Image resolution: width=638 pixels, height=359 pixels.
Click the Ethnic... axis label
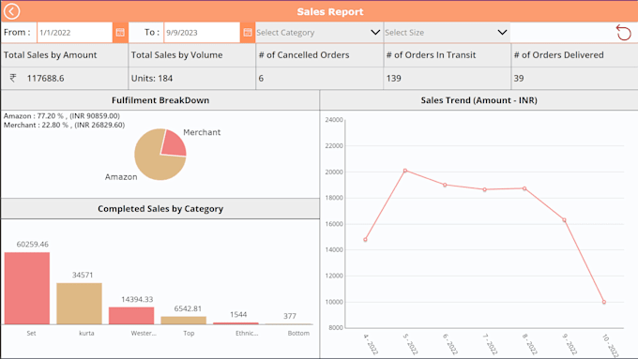pyautogui.click(x=247, y=334)
